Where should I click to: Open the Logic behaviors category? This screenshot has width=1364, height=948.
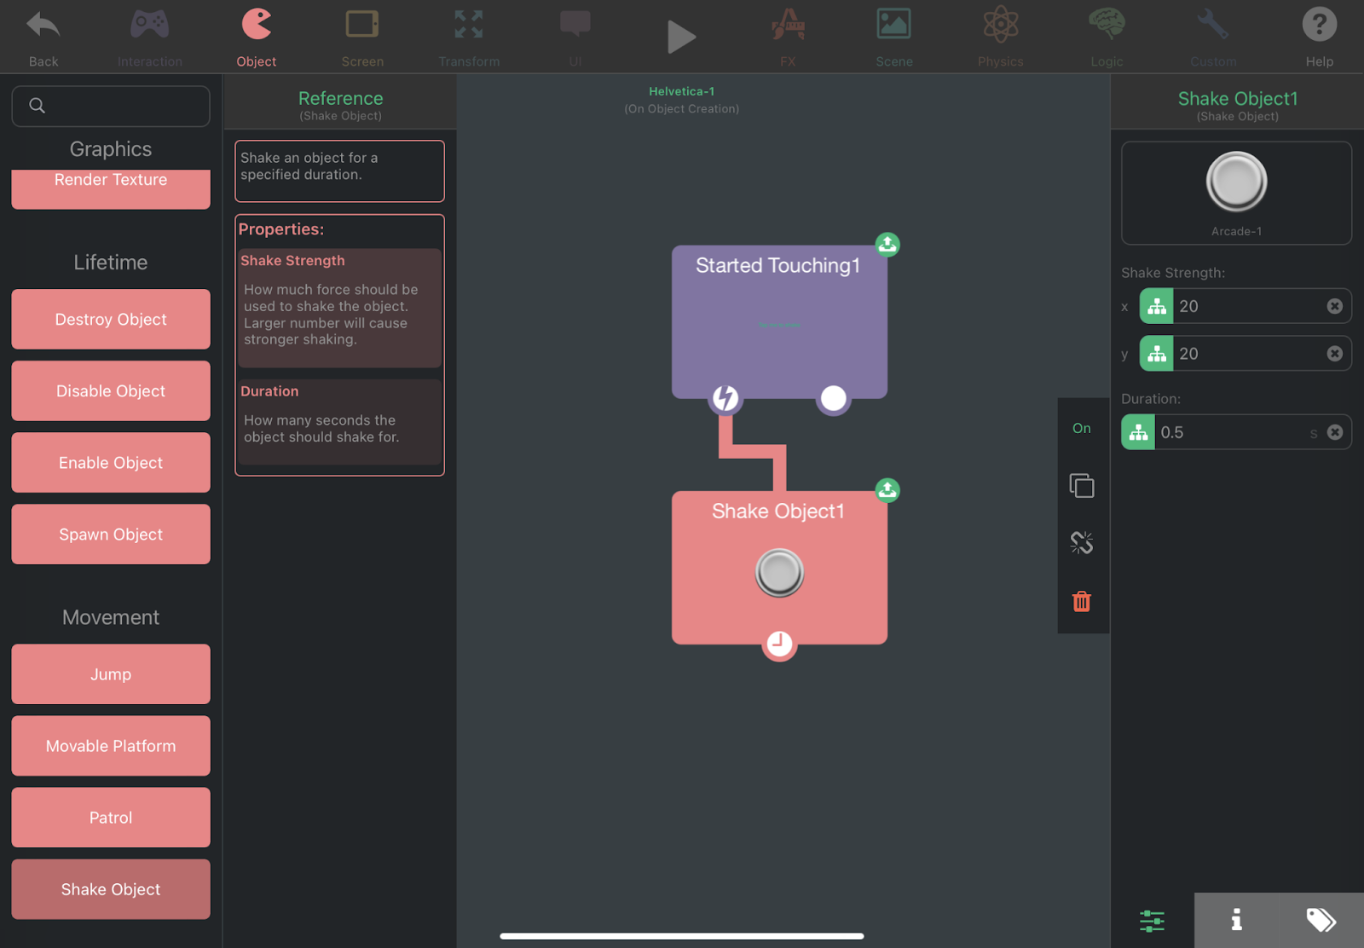tap(1107, 37)
